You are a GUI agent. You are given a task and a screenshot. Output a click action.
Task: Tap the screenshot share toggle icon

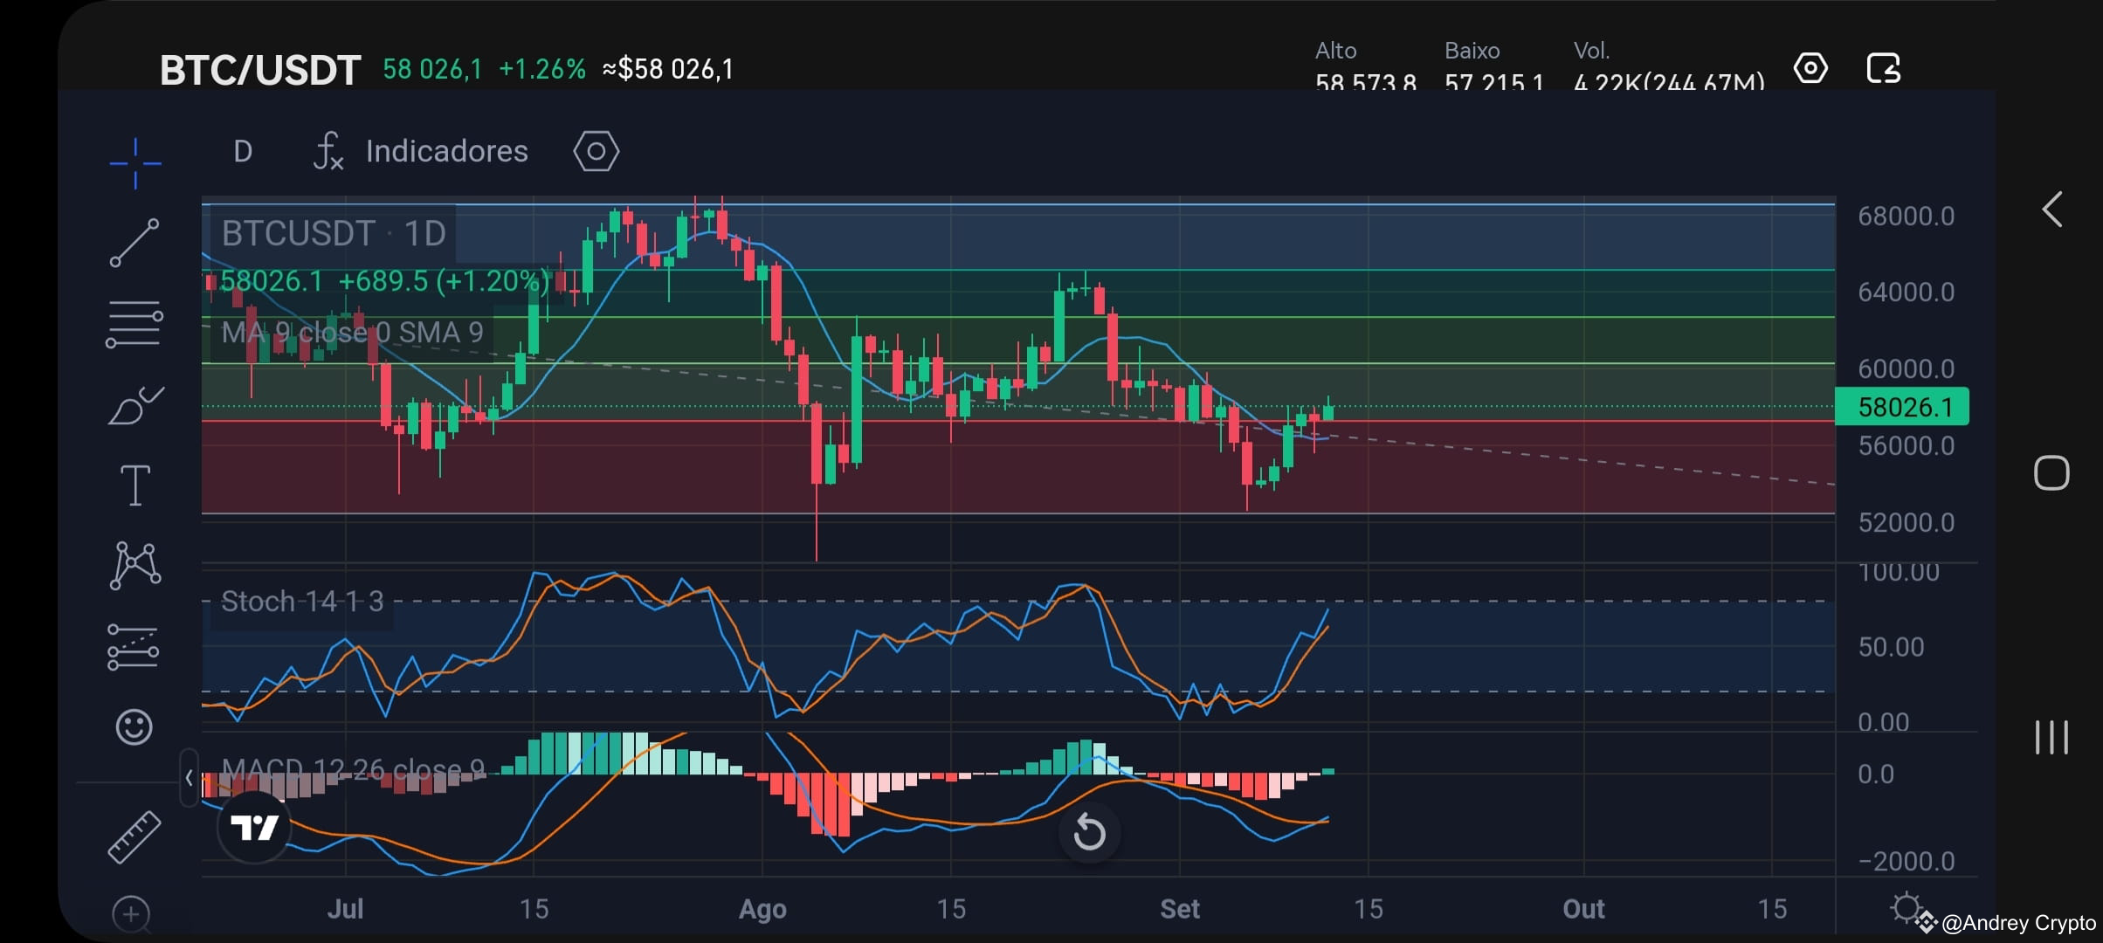pos(1883,67)
